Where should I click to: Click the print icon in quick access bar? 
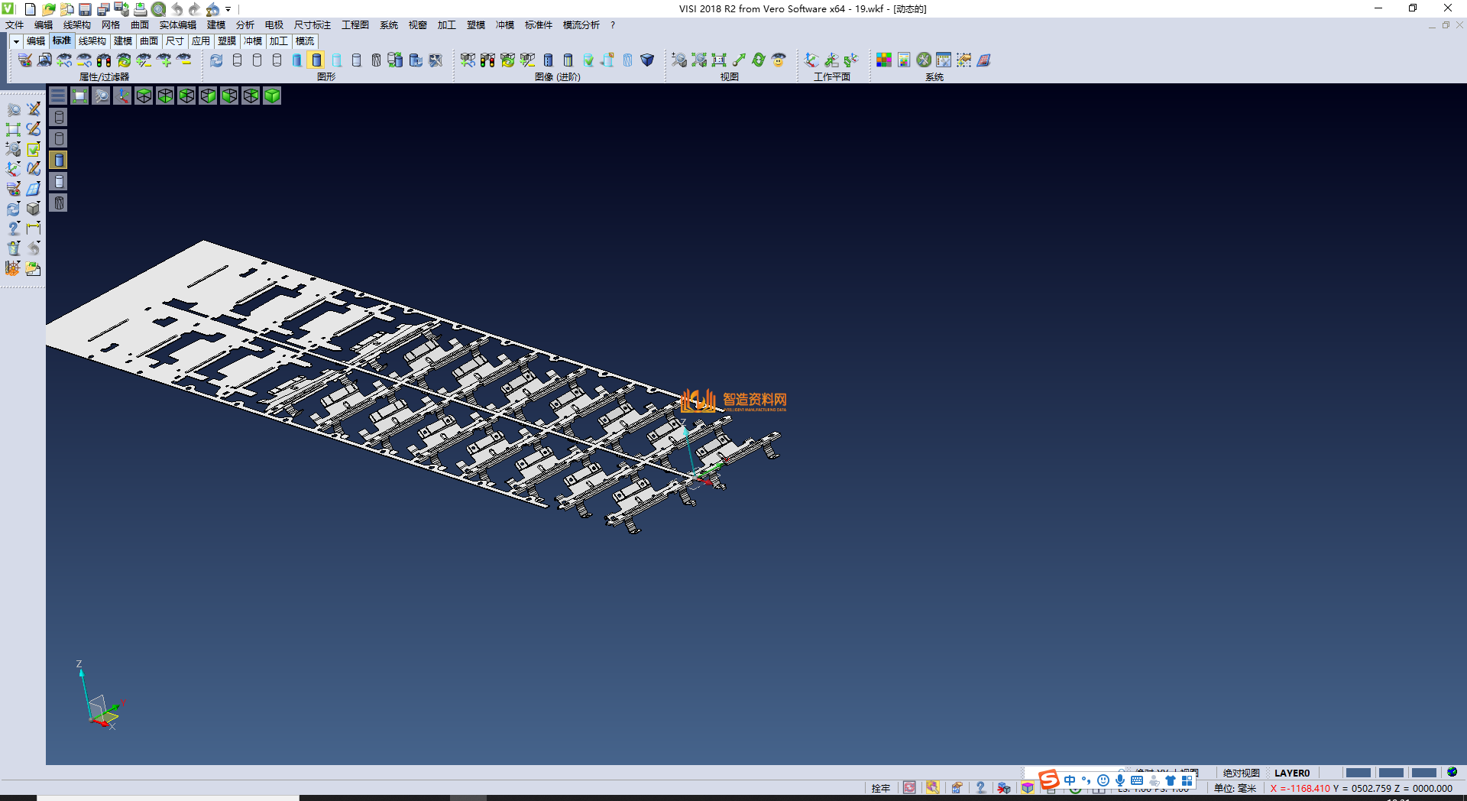click(x=140, y=9)
